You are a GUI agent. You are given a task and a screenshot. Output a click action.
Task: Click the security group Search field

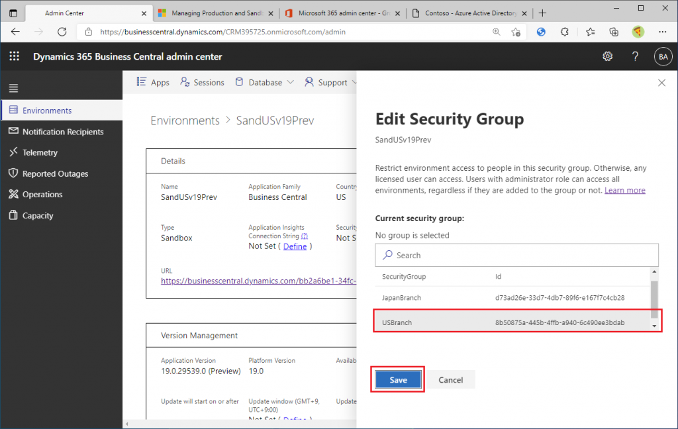(516, 255)
